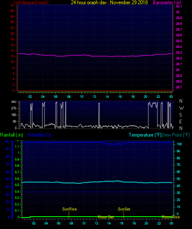Viewport: 192px width, 229px height.
Task: Select the Rainfall (in) legend label
Action: point(12,135)
